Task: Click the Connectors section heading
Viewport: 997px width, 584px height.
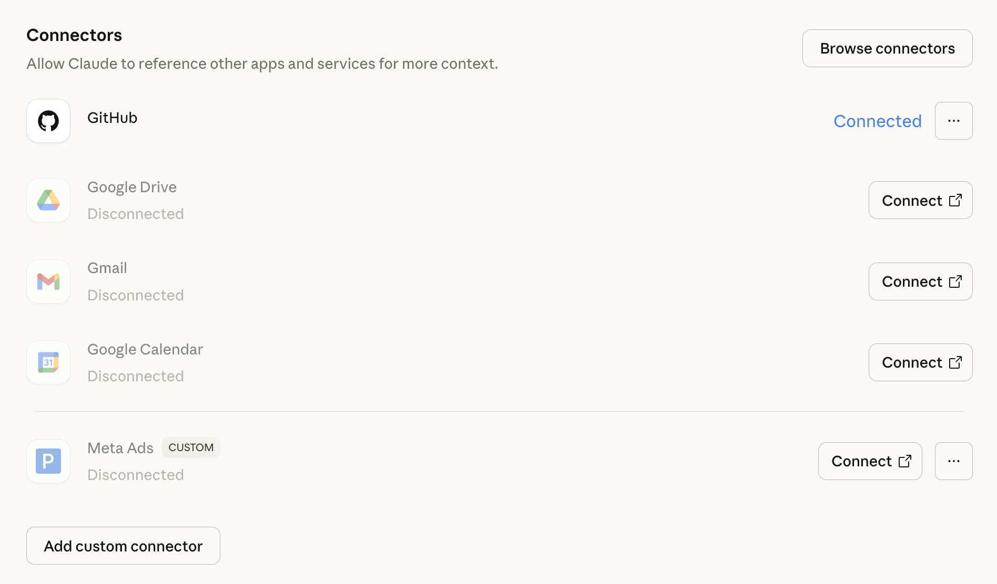Action: coord(74,35)
